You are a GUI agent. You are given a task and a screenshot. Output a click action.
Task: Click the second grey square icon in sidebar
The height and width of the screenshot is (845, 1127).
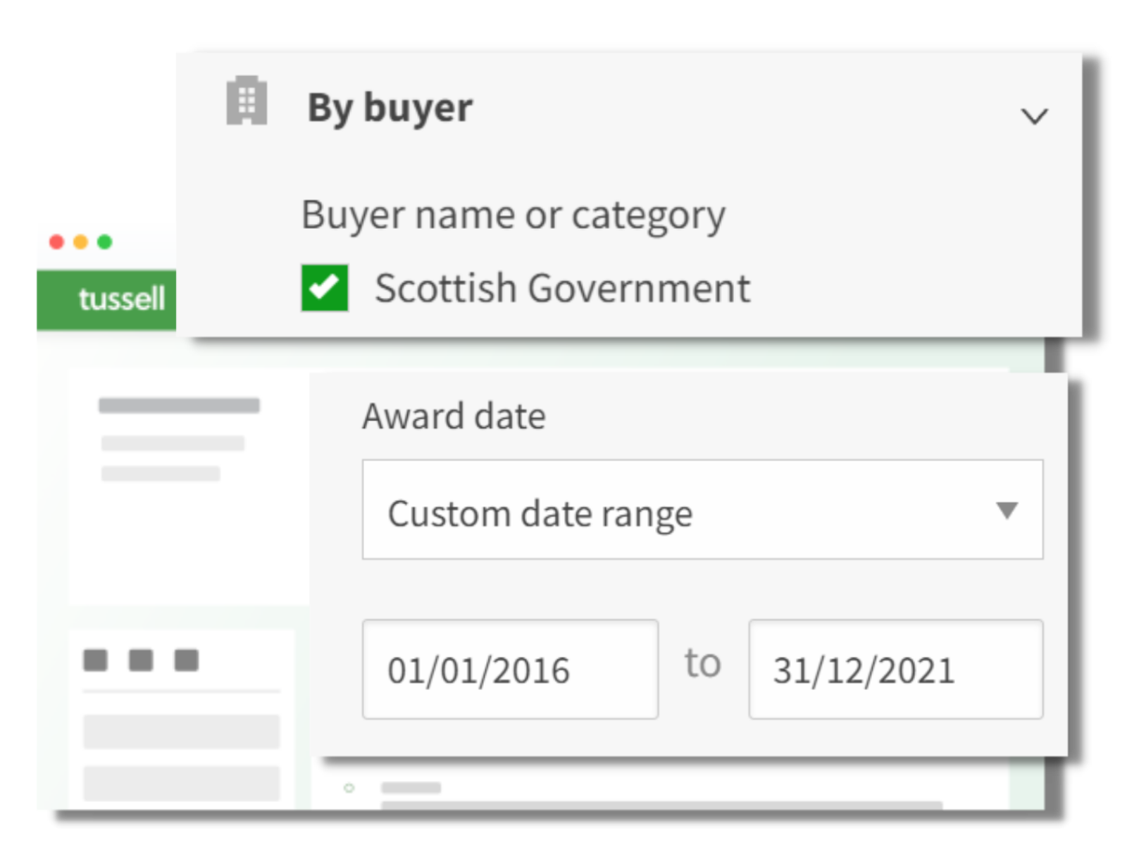tap(141, 661)
